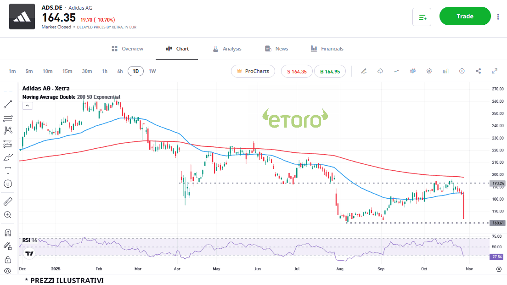Switch to the Financials tab
507x285 pixels.
[x=327, y=49]
